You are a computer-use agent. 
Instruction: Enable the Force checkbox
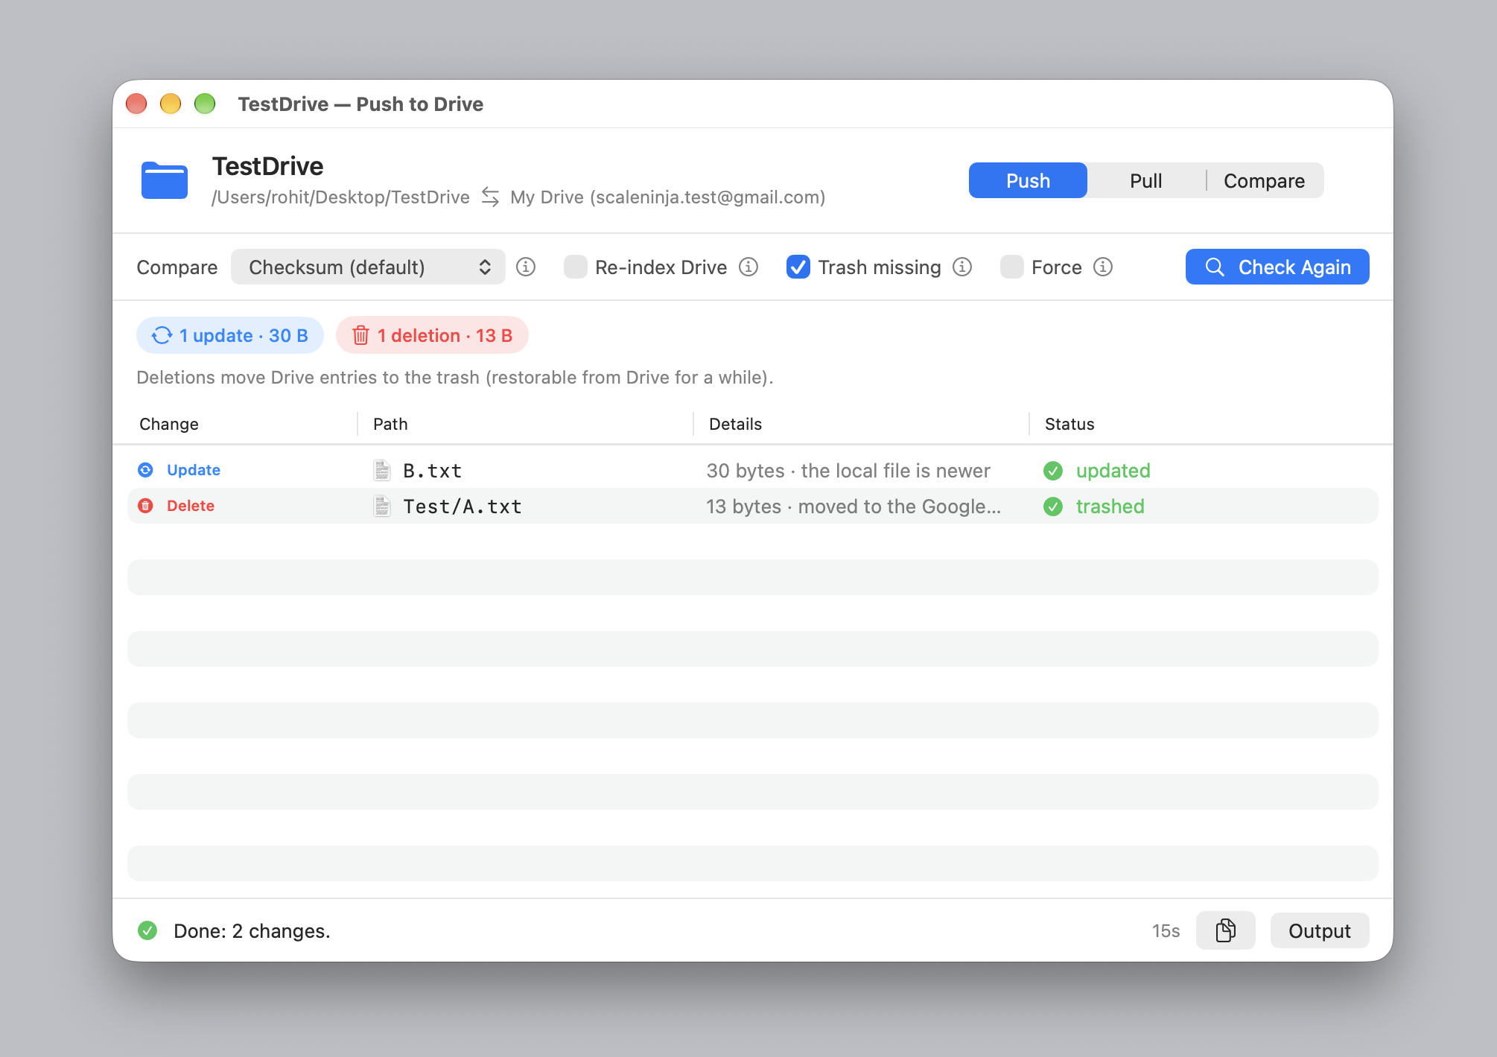[x=1011, y=267]
